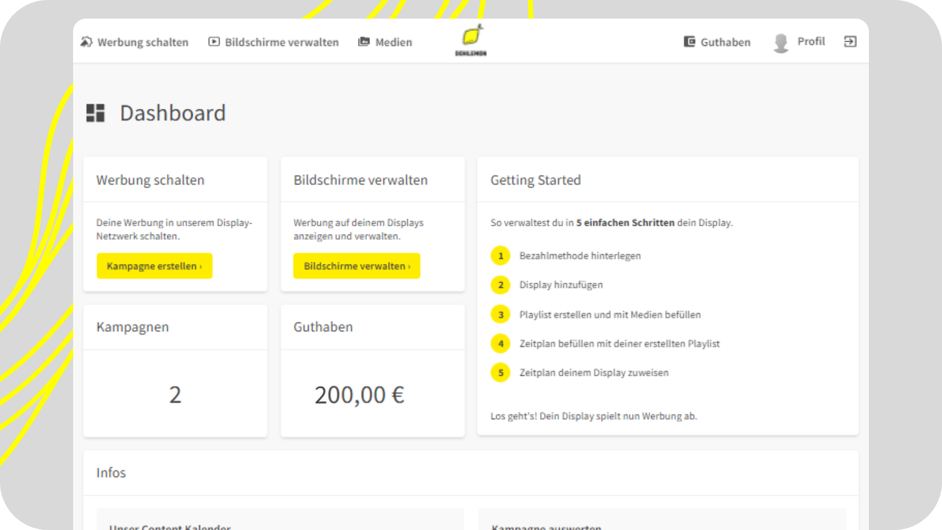
Task: Click the Kampagnen count of 2
Action: tap(175, 395)
